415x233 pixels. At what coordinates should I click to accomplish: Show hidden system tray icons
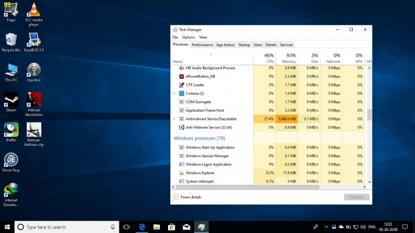326,227
